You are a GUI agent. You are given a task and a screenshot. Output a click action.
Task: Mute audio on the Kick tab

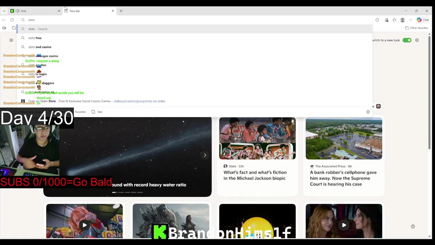pos(18,11)
